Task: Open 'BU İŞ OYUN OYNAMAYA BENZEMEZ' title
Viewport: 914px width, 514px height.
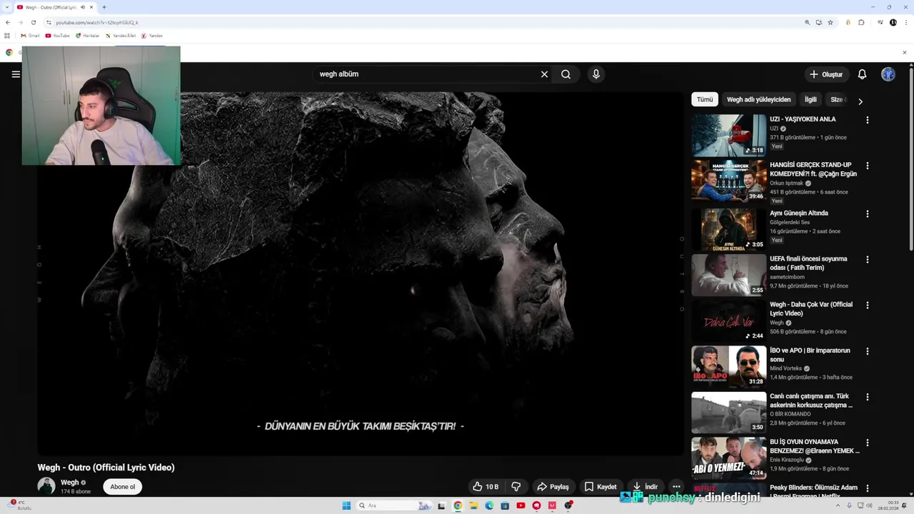Action: pos(814,446)
